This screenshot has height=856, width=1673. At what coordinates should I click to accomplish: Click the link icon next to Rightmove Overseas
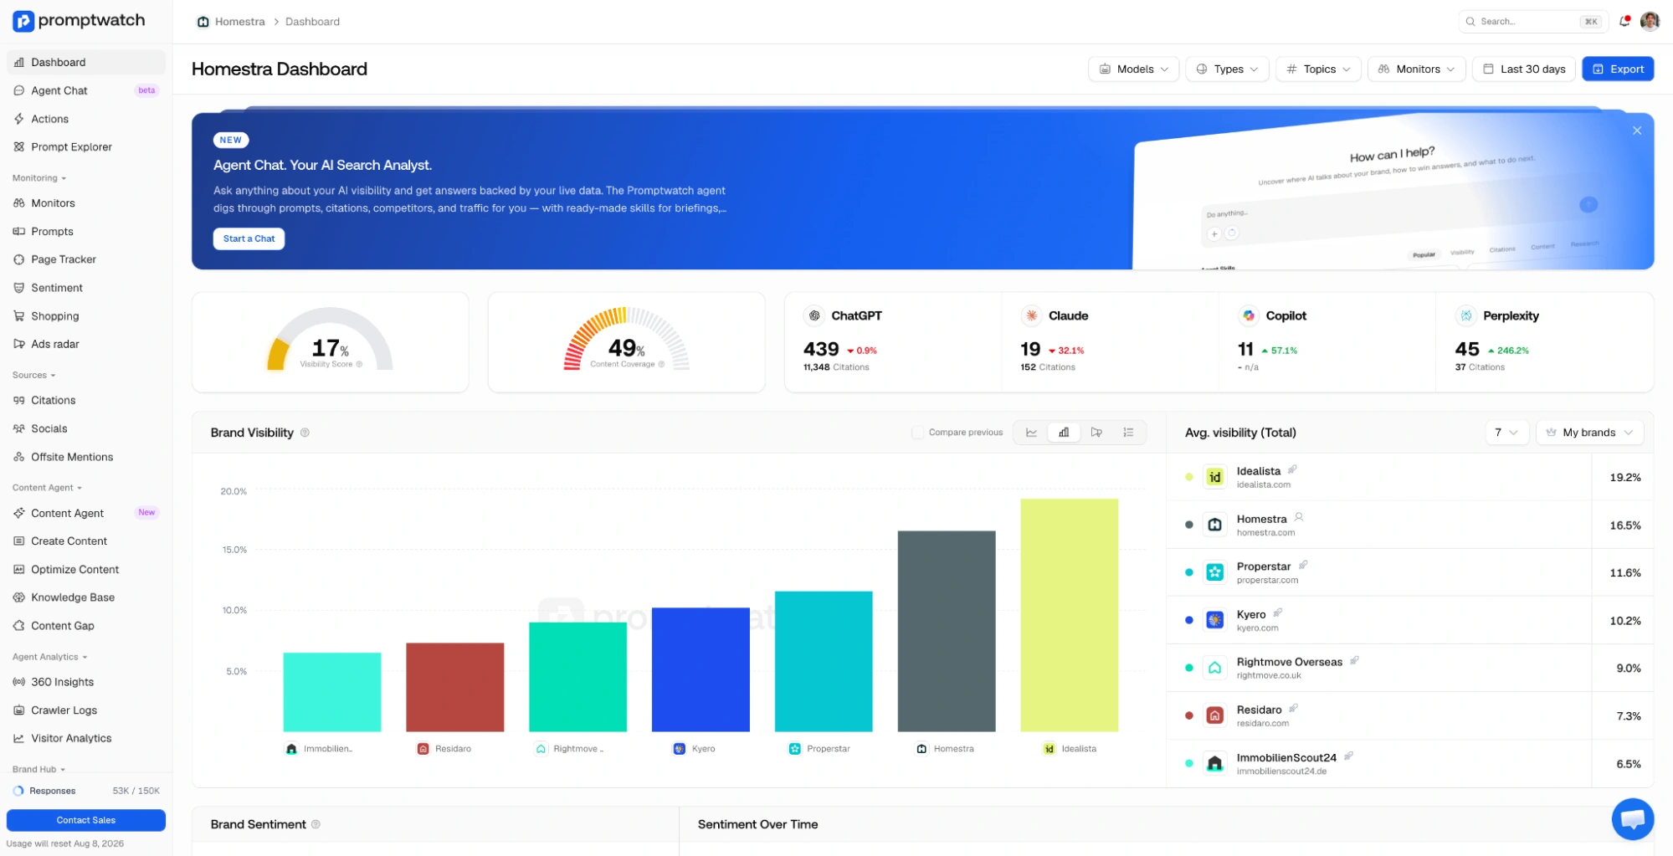click(1354, 660)
